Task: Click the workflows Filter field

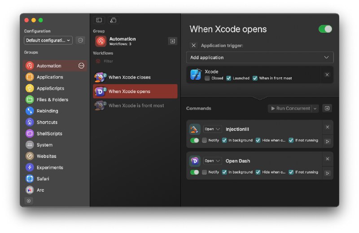Action: 108,61
